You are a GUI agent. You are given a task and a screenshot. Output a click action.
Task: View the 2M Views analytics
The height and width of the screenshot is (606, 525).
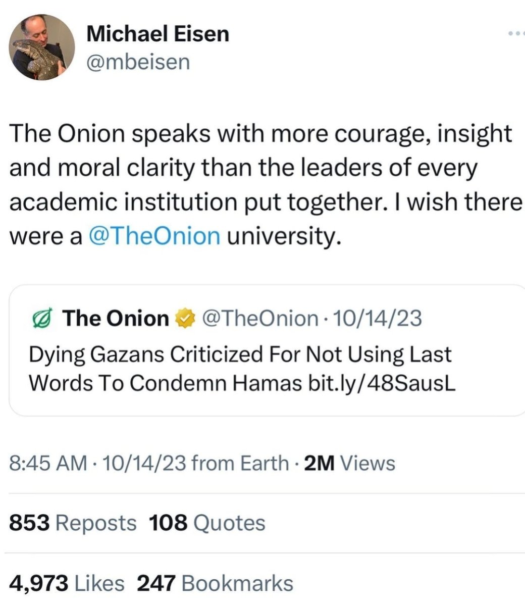click(350, 463)
